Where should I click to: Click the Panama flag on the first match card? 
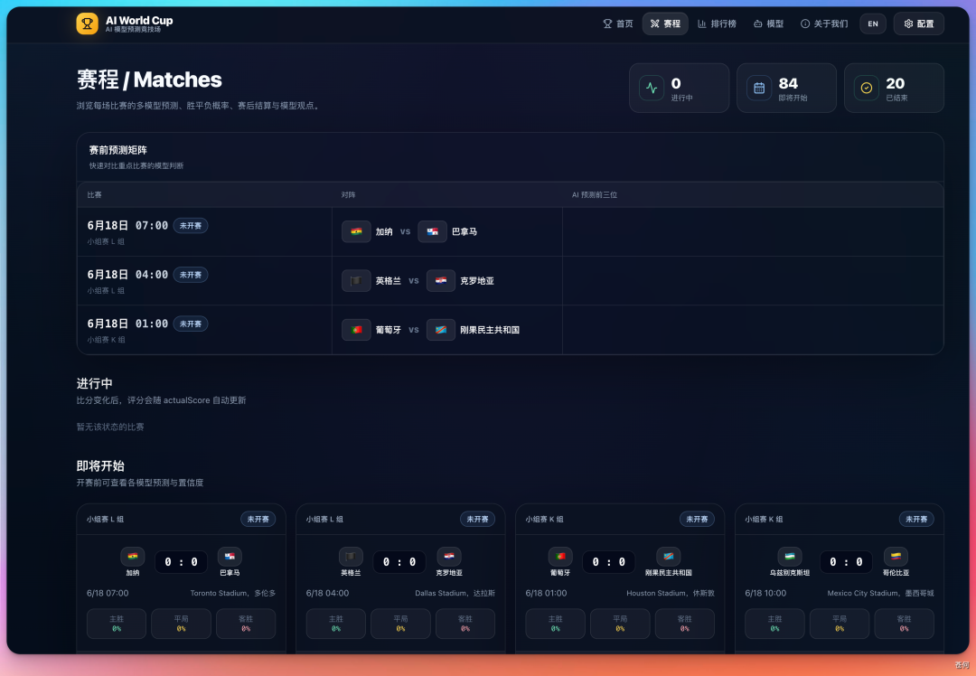click(x=230, y=557)
